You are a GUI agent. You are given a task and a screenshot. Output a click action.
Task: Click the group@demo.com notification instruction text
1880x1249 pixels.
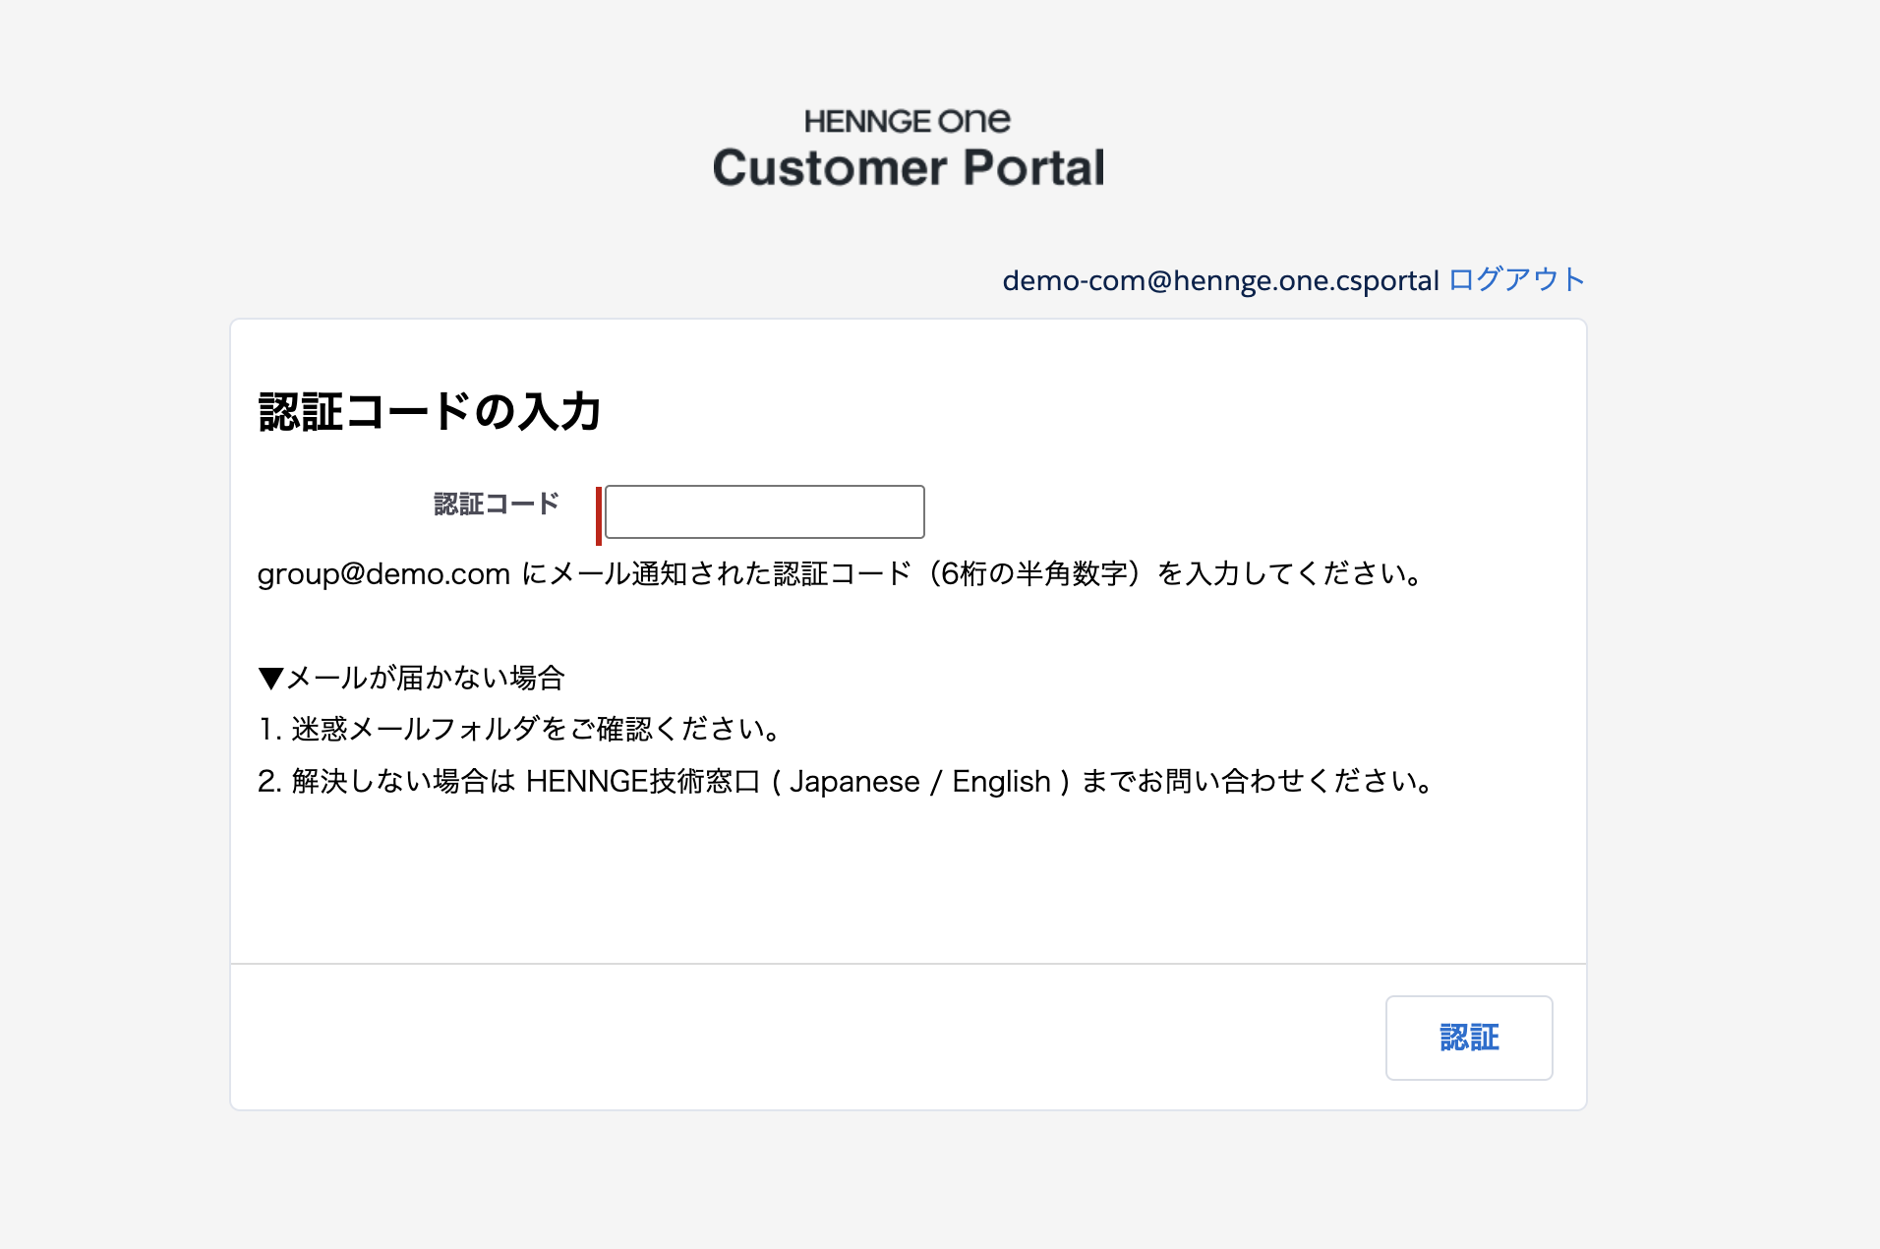(x=841, y=573)
